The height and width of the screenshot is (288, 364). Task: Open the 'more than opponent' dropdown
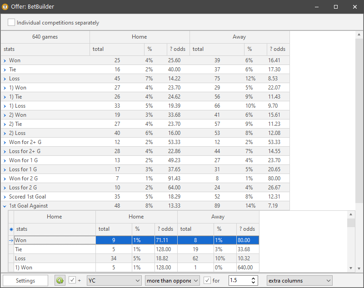point(172,281)
